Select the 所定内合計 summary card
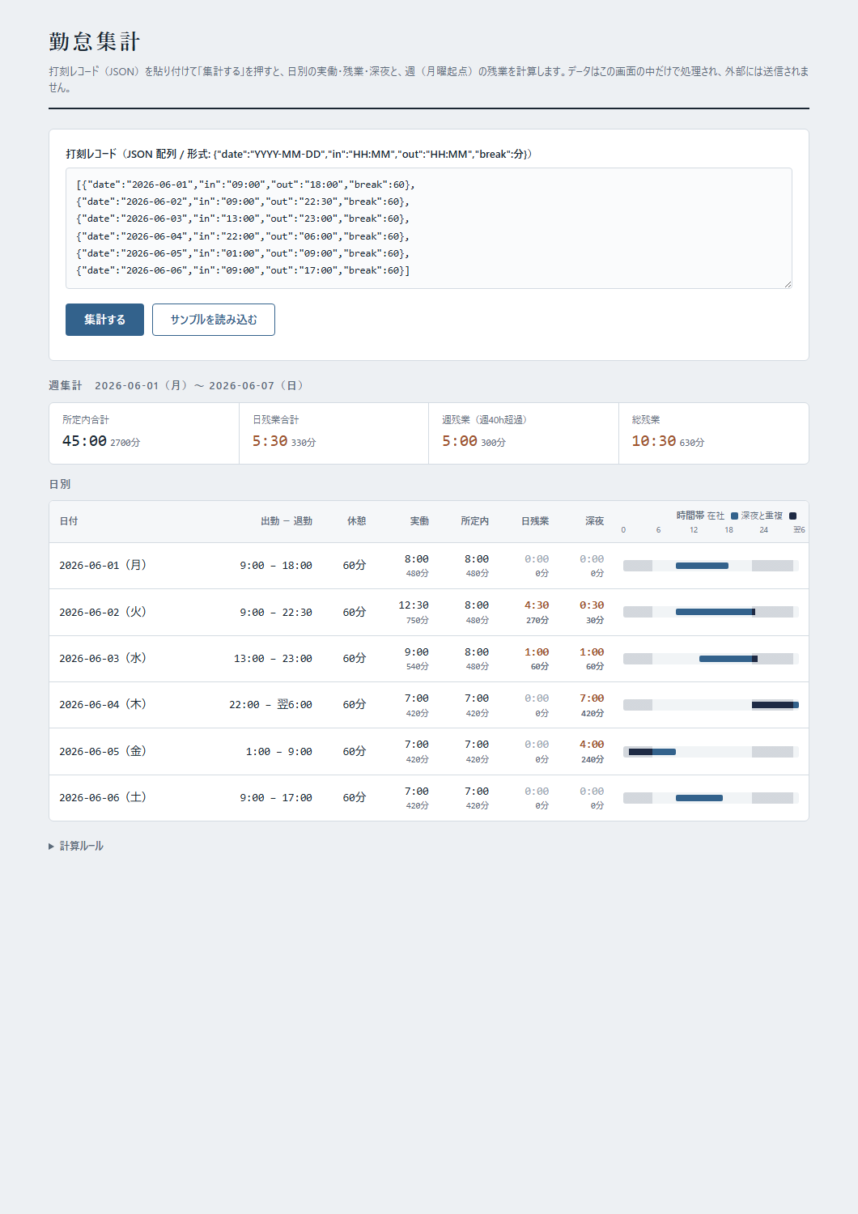 tap(144, 433)
